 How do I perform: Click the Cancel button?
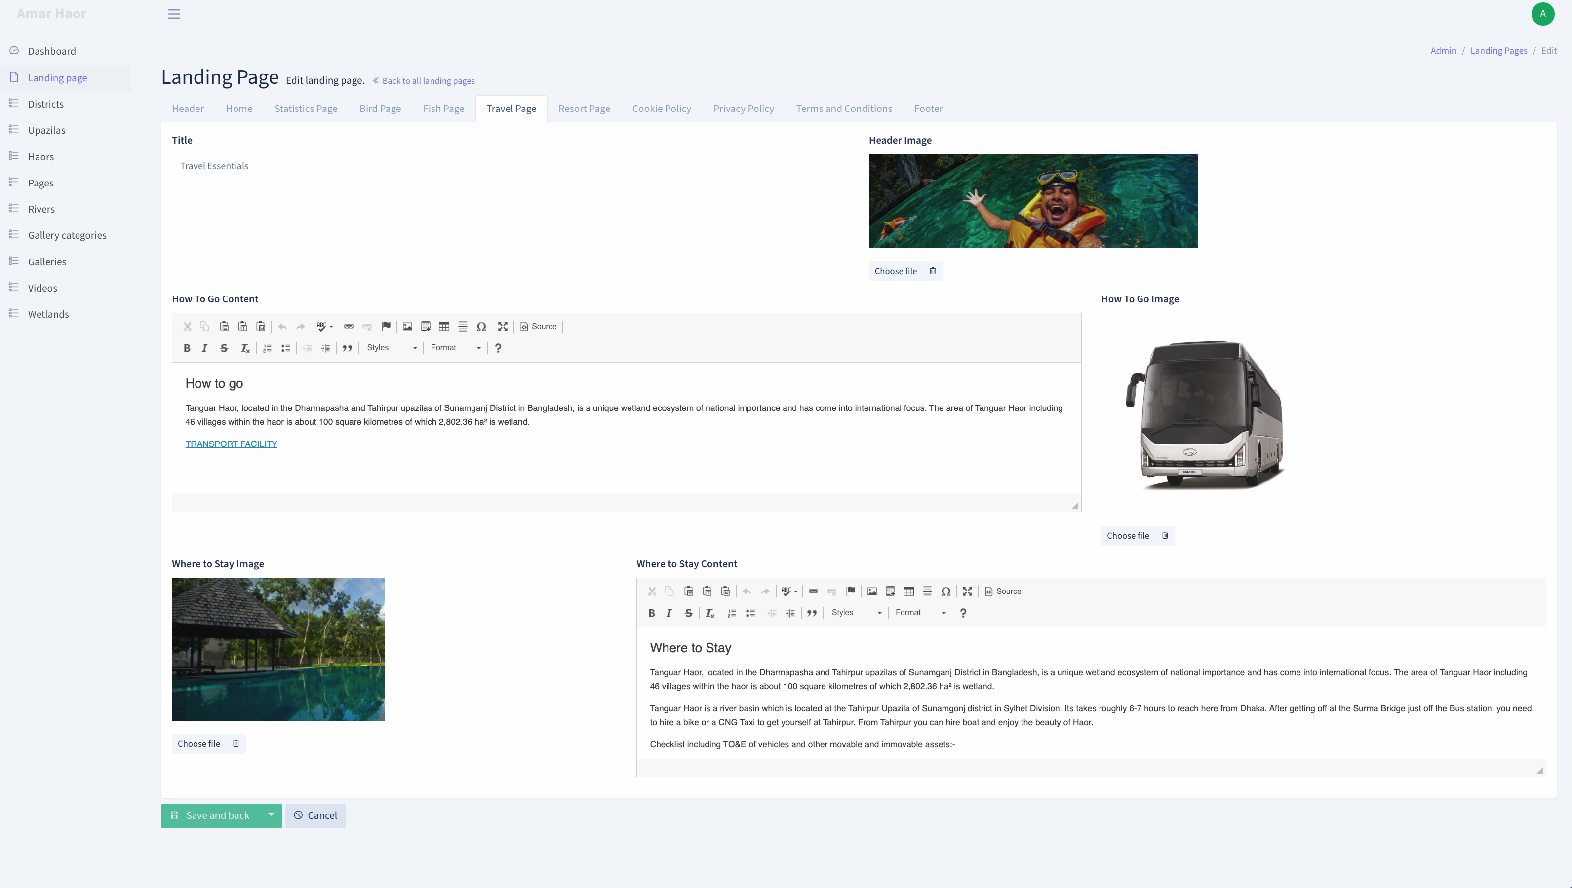315,815
